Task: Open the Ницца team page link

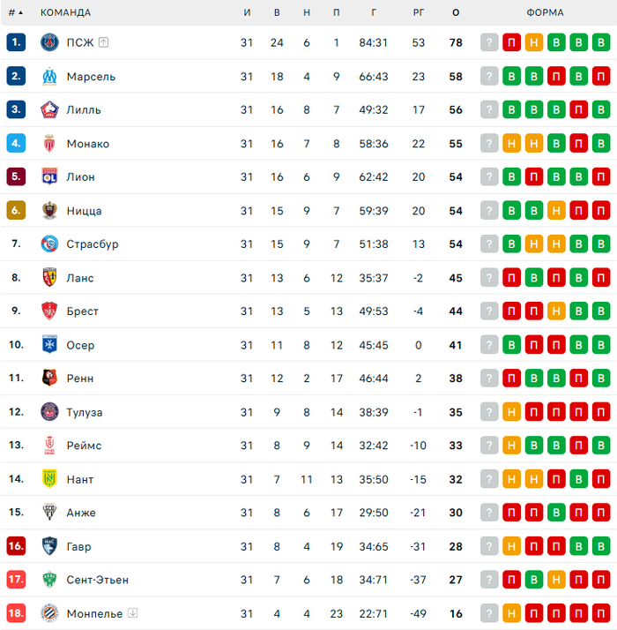Action: [84, 211]
